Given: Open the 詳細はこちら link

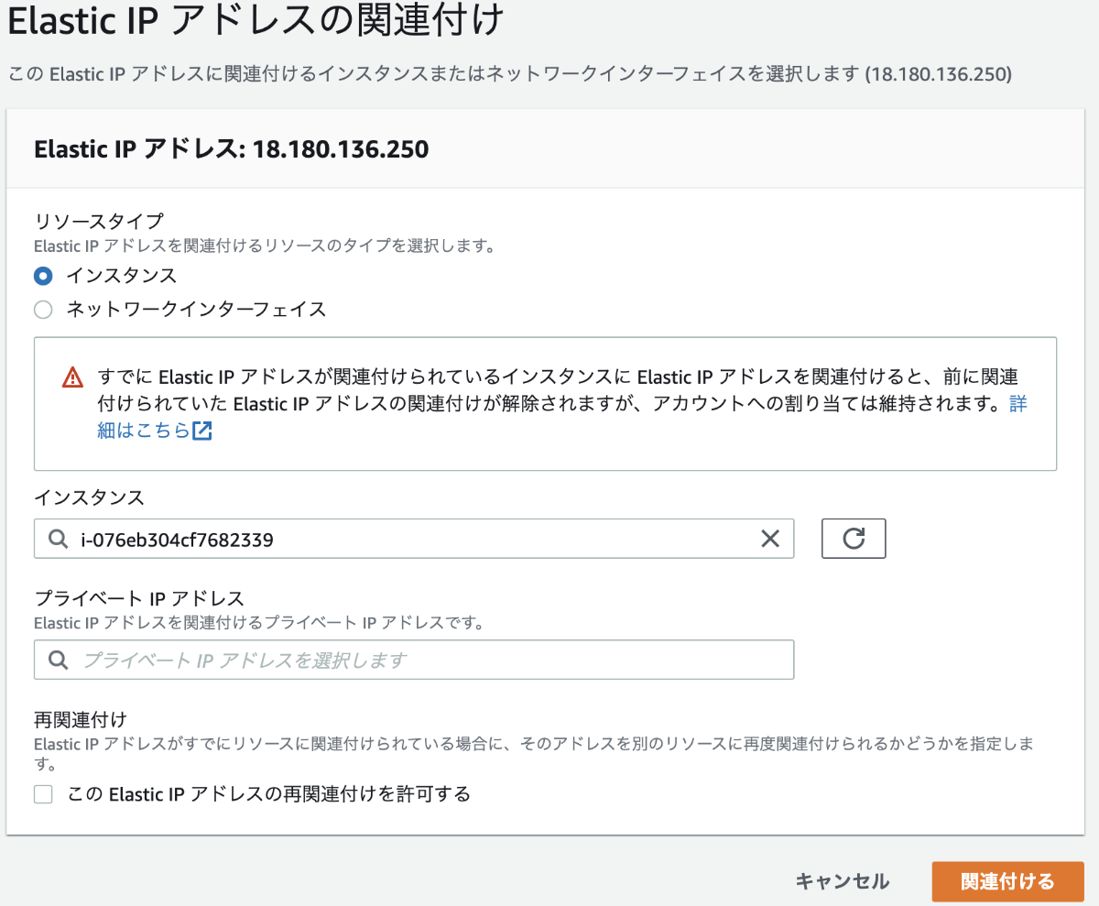Looking at the screenshot, I should point(144,430).
